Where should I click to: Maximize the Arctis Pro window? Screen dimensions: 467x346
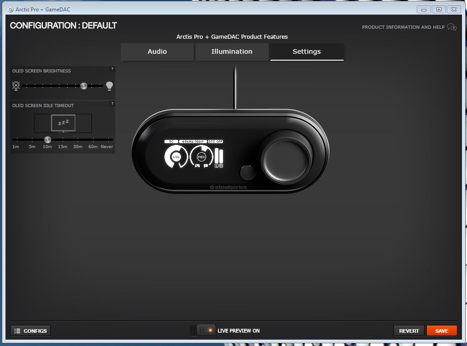439,10
